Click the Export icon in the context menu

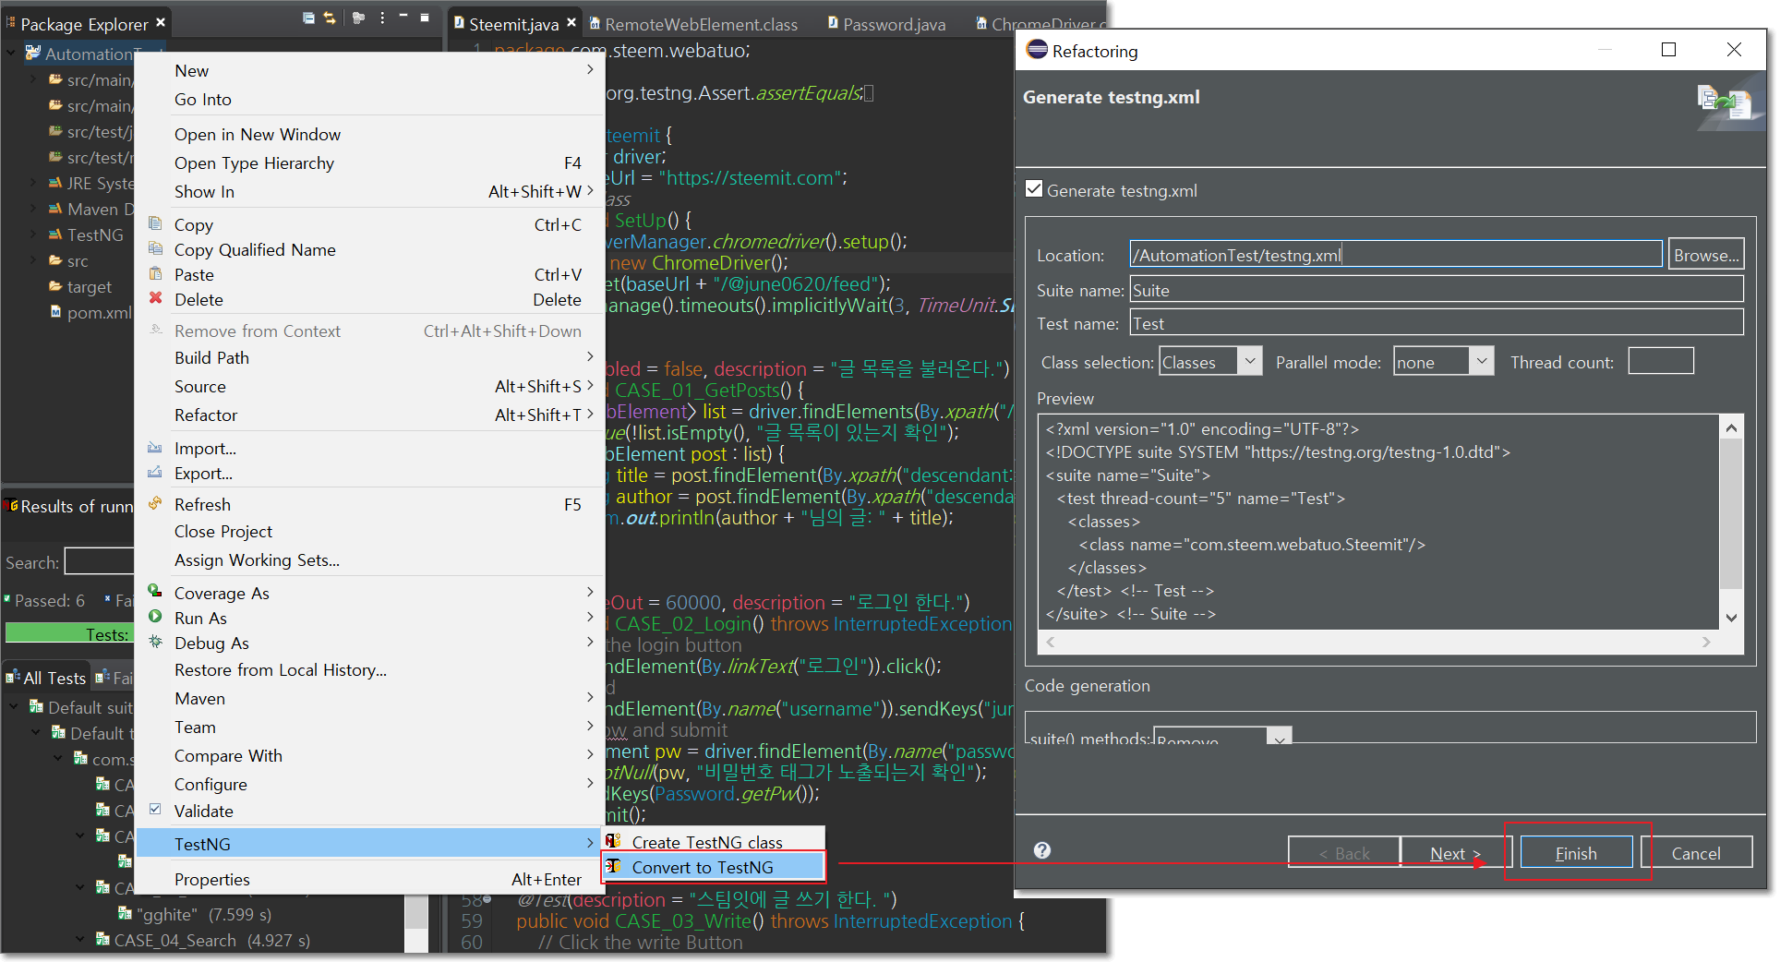(x=155, y=473)
